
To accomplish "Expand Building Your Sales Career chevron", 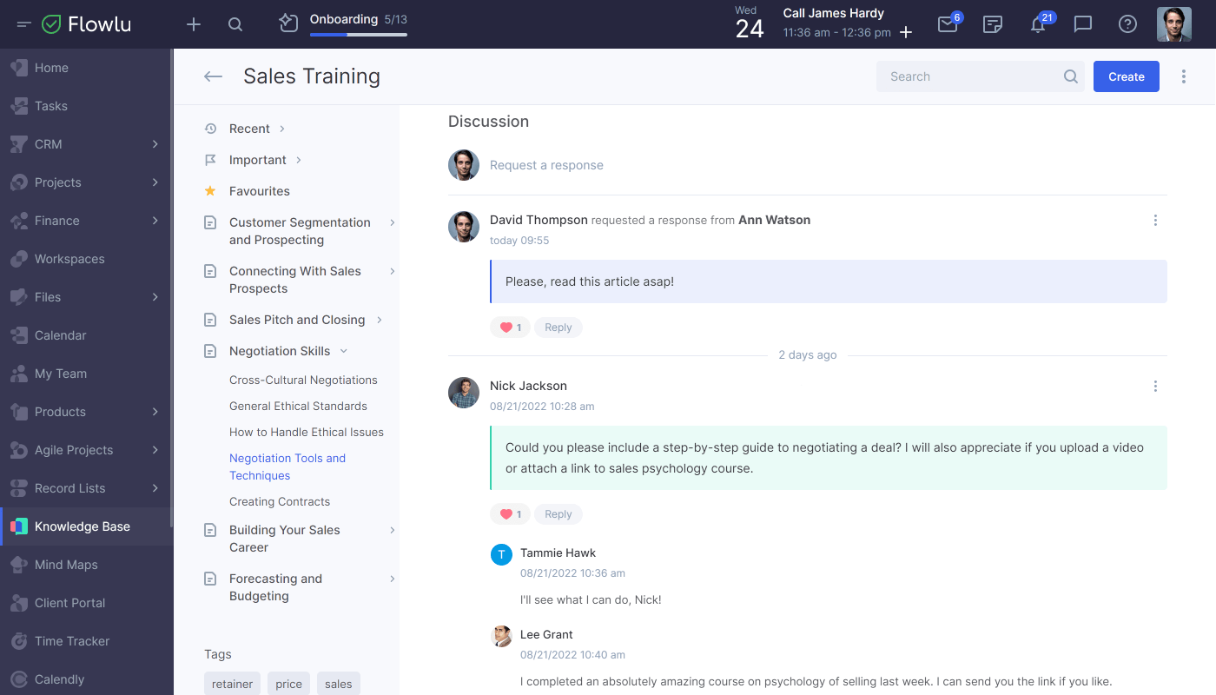I will [392, 530].
